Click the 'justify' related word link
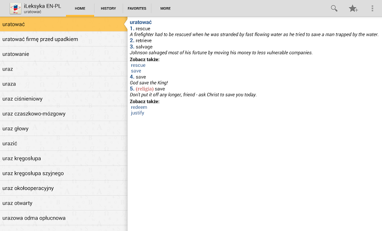 click(138, 113)
